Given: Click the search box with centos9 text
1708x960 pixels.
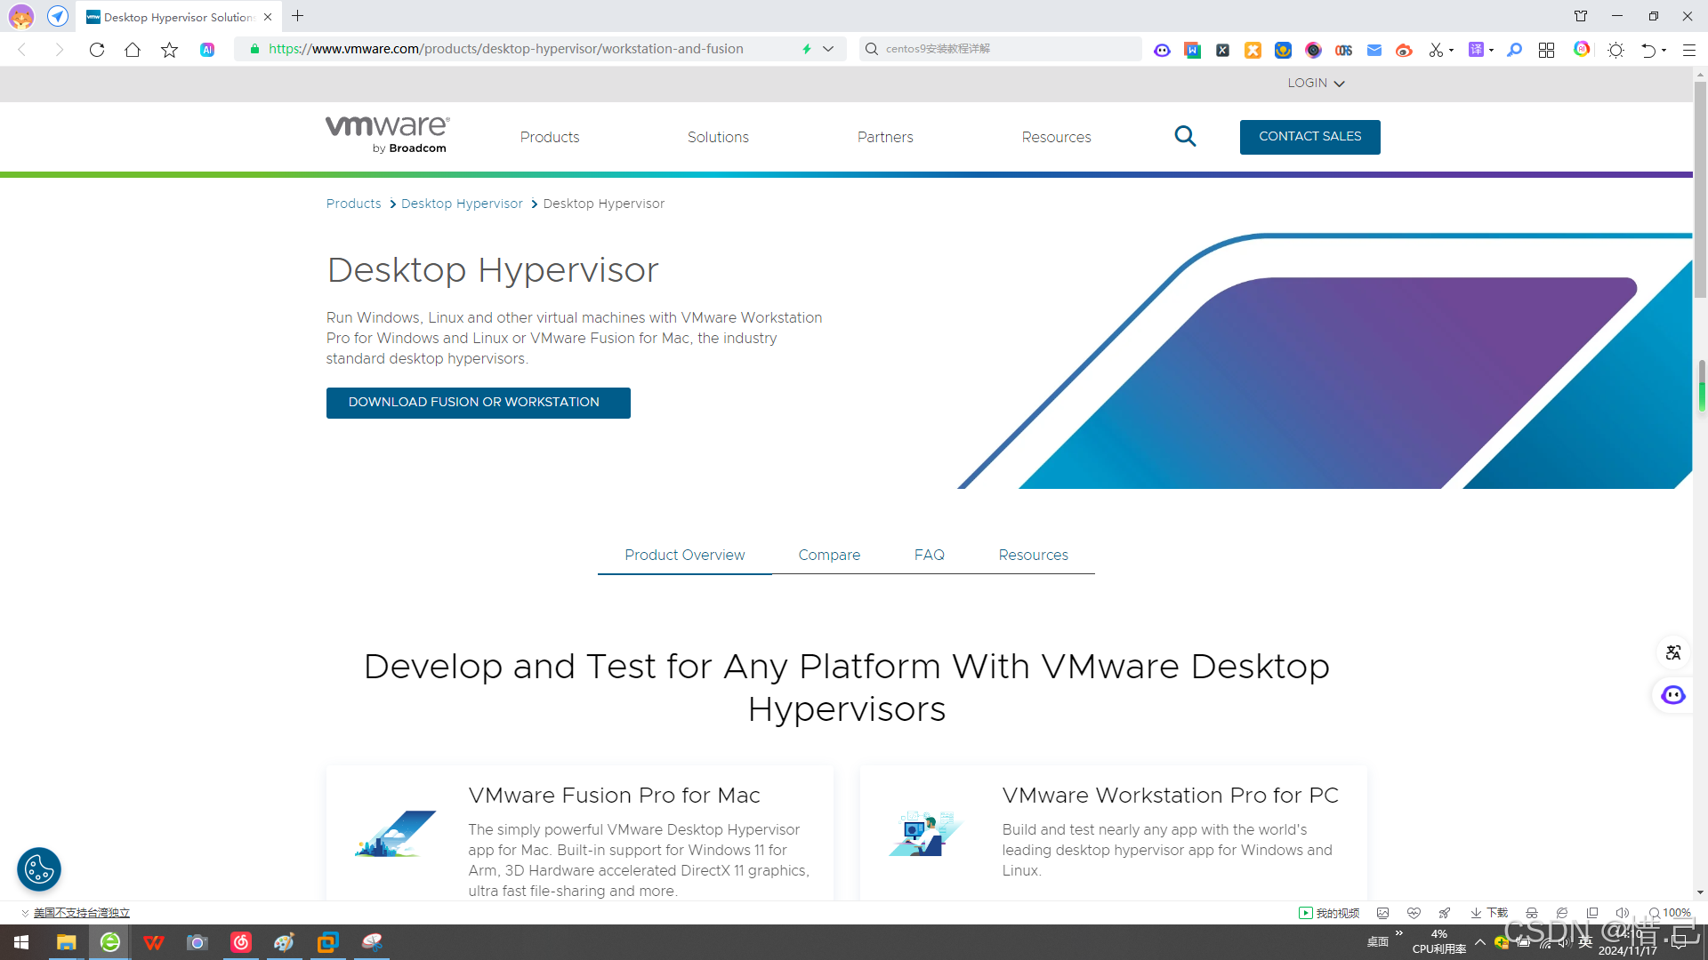Looking at the screenshot, I should [x=1001, y=49].
